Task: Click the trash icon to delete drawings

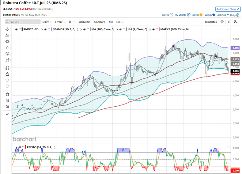Action: click(7, 94)
